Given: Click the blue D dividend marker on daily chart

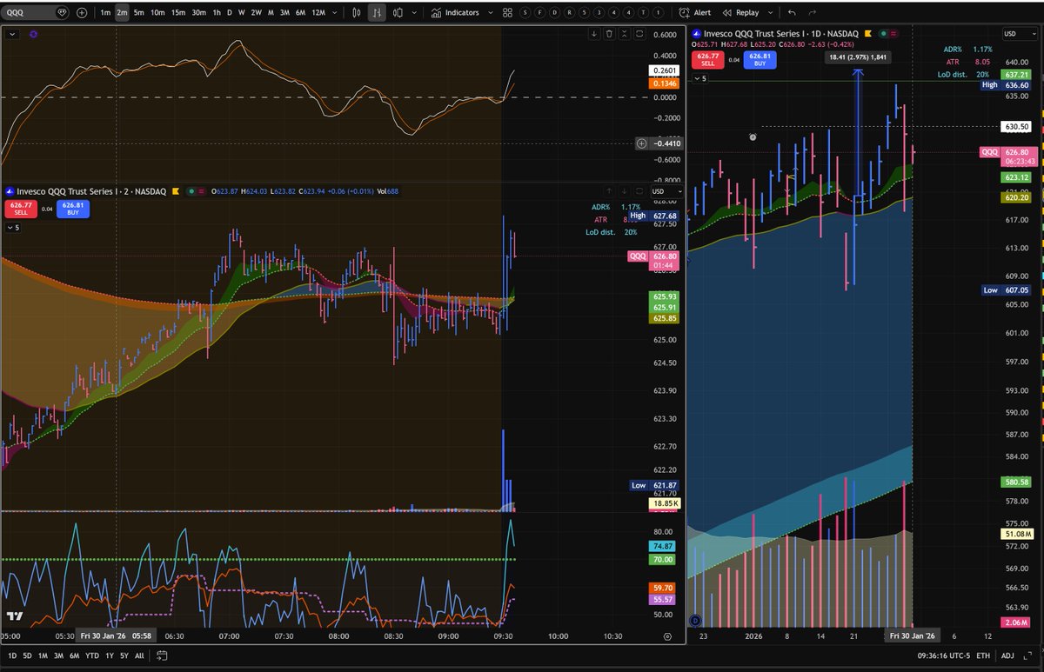Looking at the screenshot, I should click(695, 620).
